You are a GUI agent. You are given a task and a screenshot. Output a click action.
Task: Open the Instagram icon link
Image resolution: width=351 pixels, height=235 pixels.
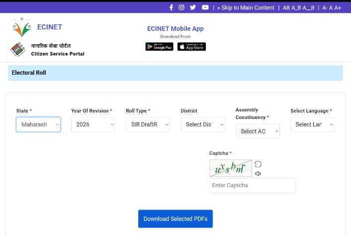[x=181, y=7]
